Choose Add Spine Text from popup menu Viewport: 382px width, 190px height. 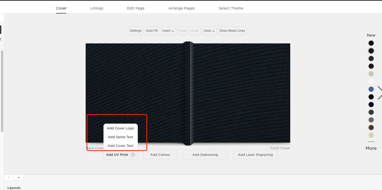121,137
